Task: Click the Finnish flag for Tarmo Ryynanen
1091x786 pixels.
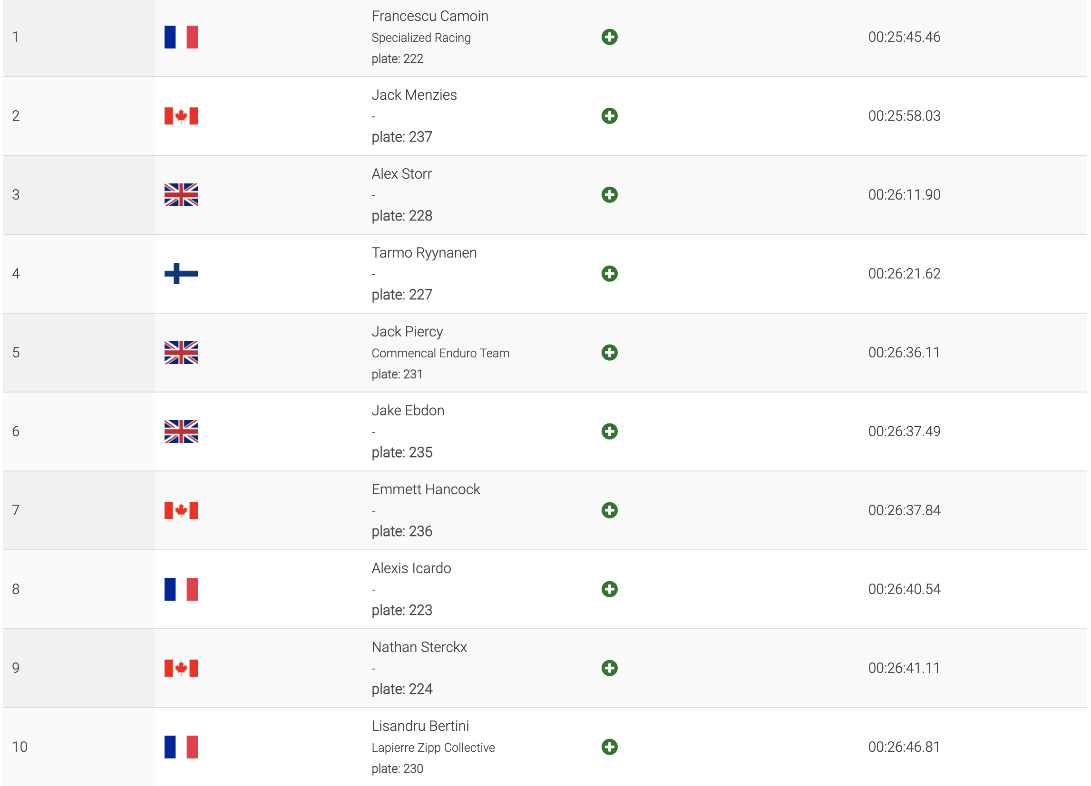Action: coord(181,274)
